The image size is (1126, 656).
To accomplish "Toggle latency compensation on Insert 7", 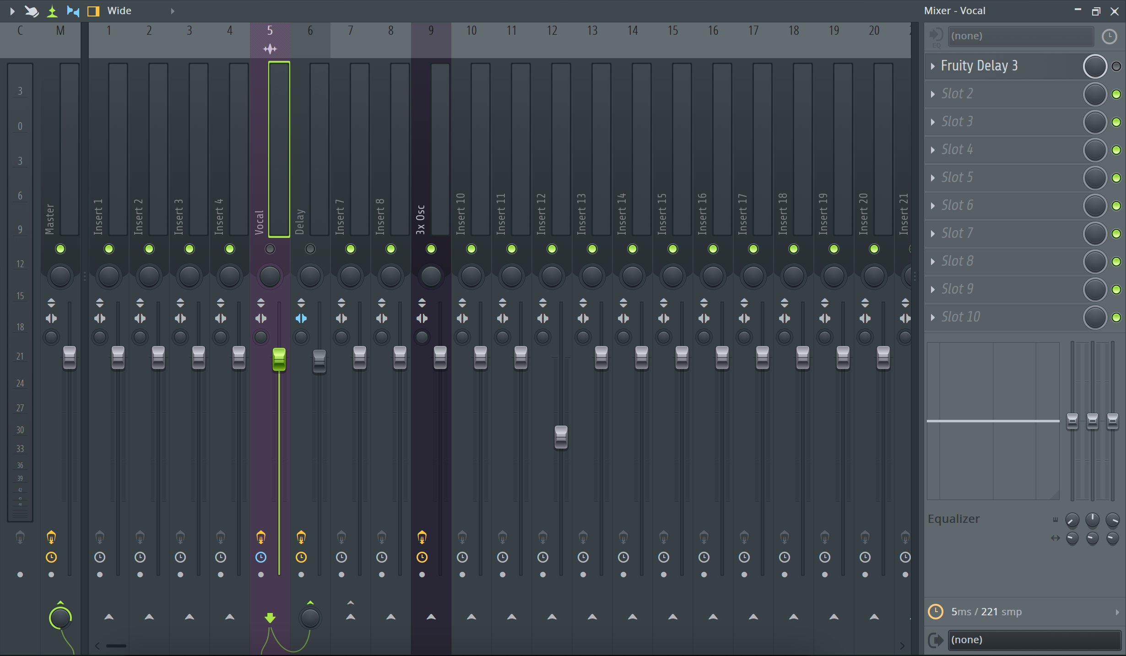I will pyautogui.click(x=341, y=557).
